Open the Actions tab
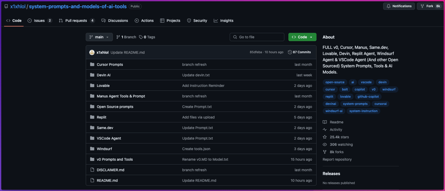 144,21
